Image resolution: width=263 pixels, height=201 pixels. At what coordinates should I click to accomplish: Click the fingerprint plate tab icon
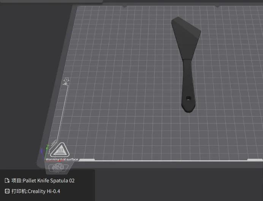[58, 168]
